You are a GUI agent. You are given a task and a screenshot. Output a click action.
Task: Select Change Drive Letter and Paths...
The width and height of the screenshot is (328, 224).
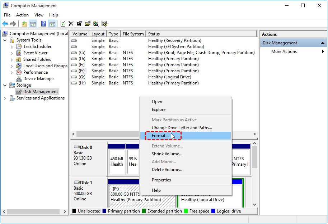pyautogui.click(x=185, y=128)
